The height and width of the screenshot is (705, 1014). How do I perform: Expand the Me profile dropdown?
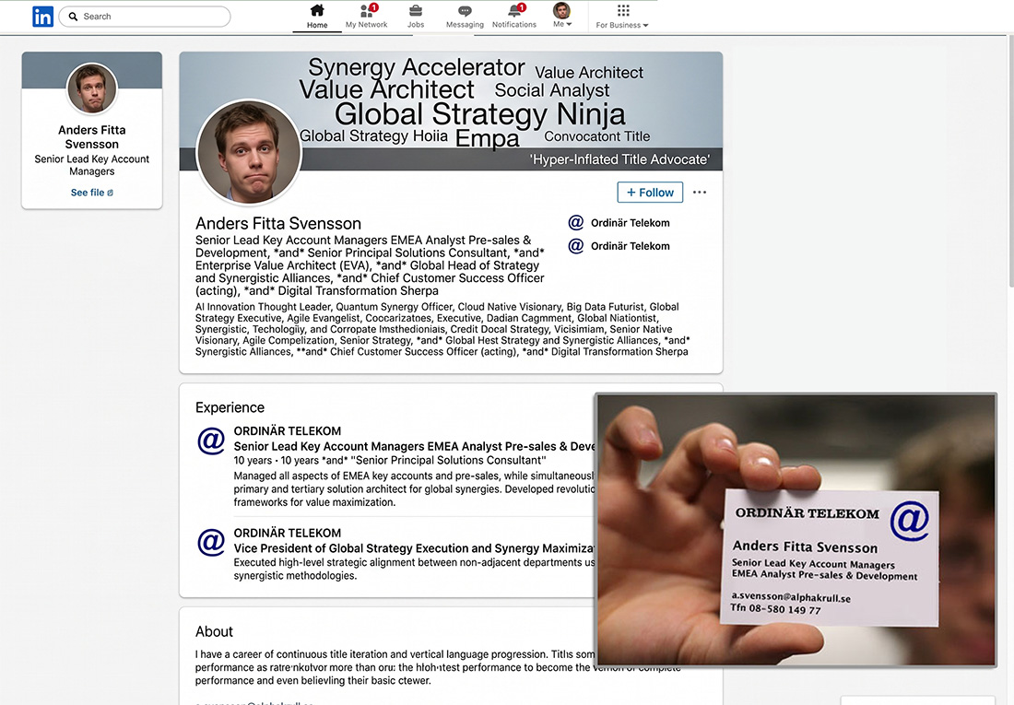[x=562, y=16]
